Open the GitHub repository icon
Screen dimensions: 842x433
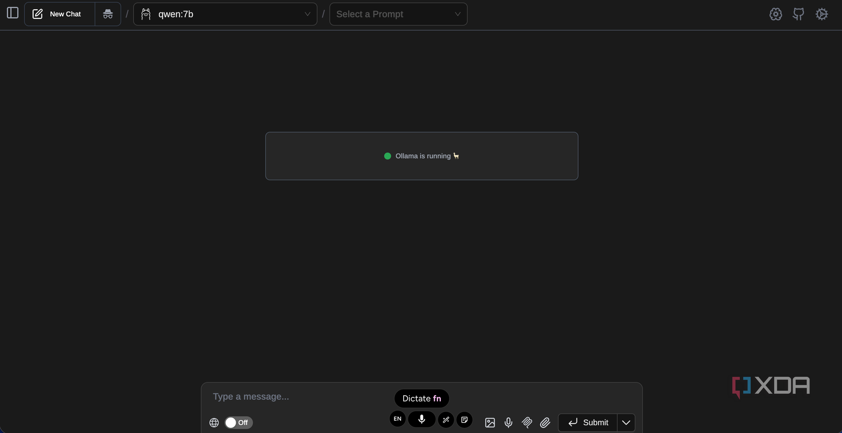(x=799, y=14)
